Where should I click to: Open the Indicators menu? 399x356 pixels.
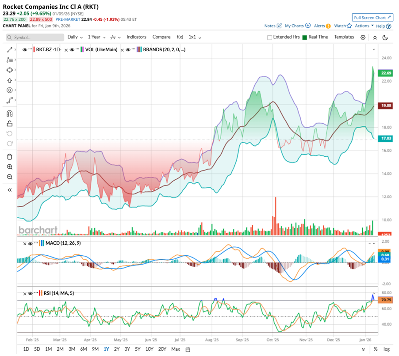[136, 37]
